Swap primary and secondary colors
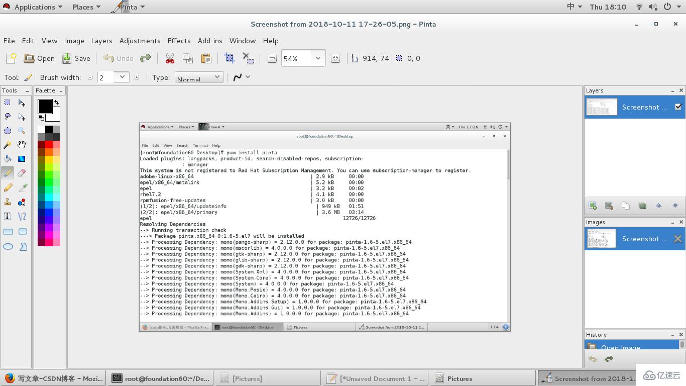 click(56, 102)
